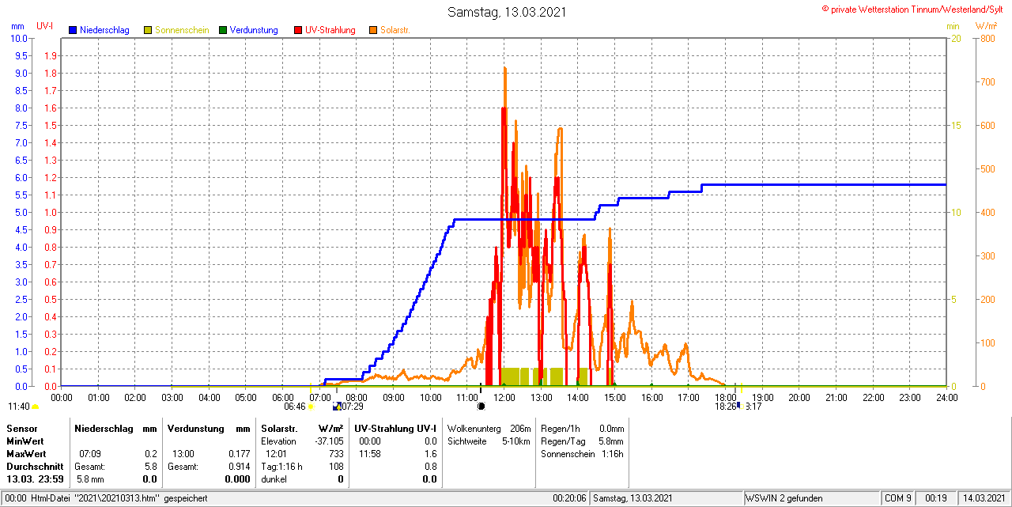Image resolution: width=1012 pixels, height=507 pixels.
Task: Click the Wolkenunterg 206m entry
Action: click(489, 428)
